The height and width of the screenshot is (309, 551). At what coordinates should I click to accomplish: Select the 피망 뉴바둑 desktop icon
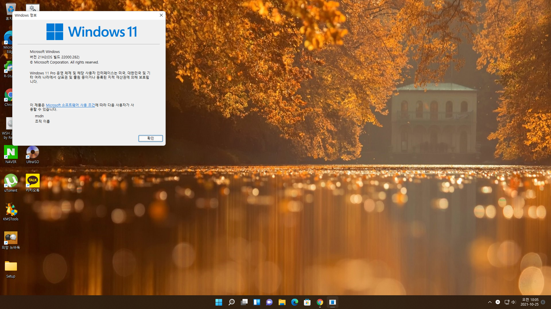[x=11, y=240]
